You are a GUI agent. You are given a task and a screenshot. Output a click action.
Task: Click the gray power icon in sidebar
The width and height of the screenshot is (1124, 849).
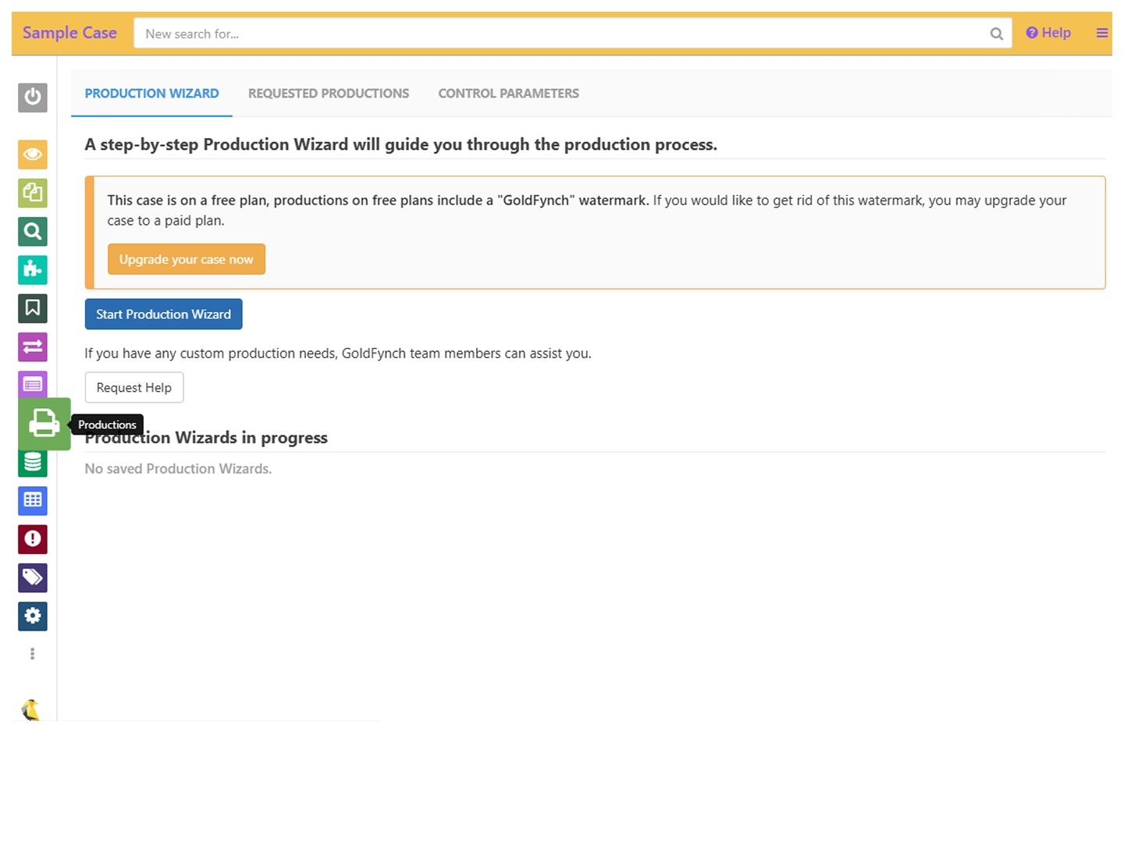pos(33,98)
